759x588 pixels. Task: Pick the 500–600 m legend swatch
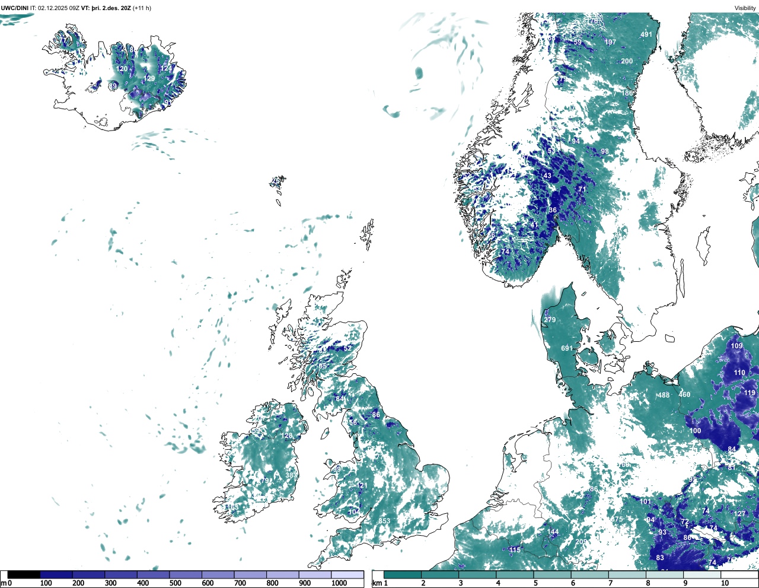click(x=186, y=574)
